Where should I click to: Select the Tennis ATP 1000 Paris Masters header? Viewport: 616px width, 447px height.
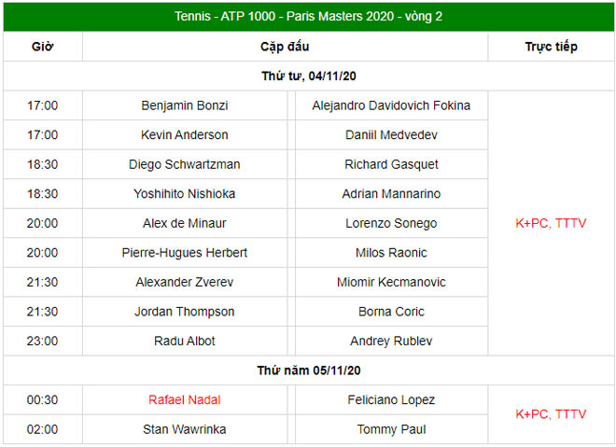(308, 16)
